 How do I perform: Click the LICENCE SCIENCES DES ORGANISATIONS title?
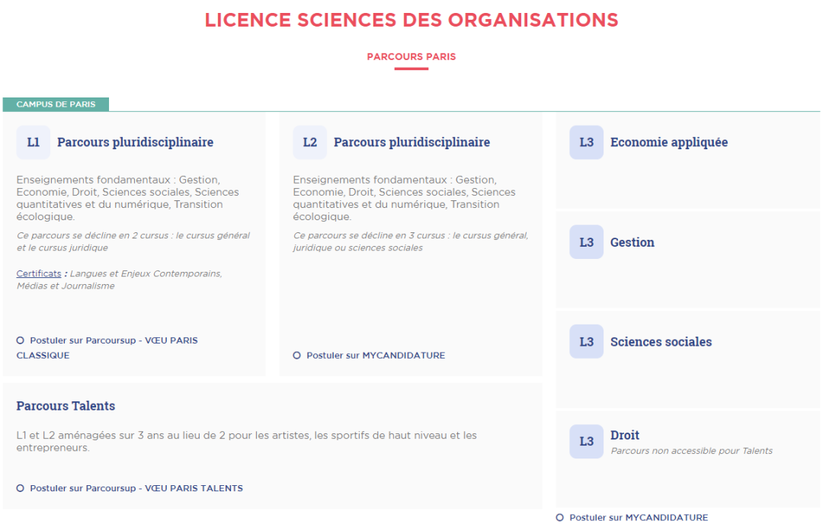411,20
